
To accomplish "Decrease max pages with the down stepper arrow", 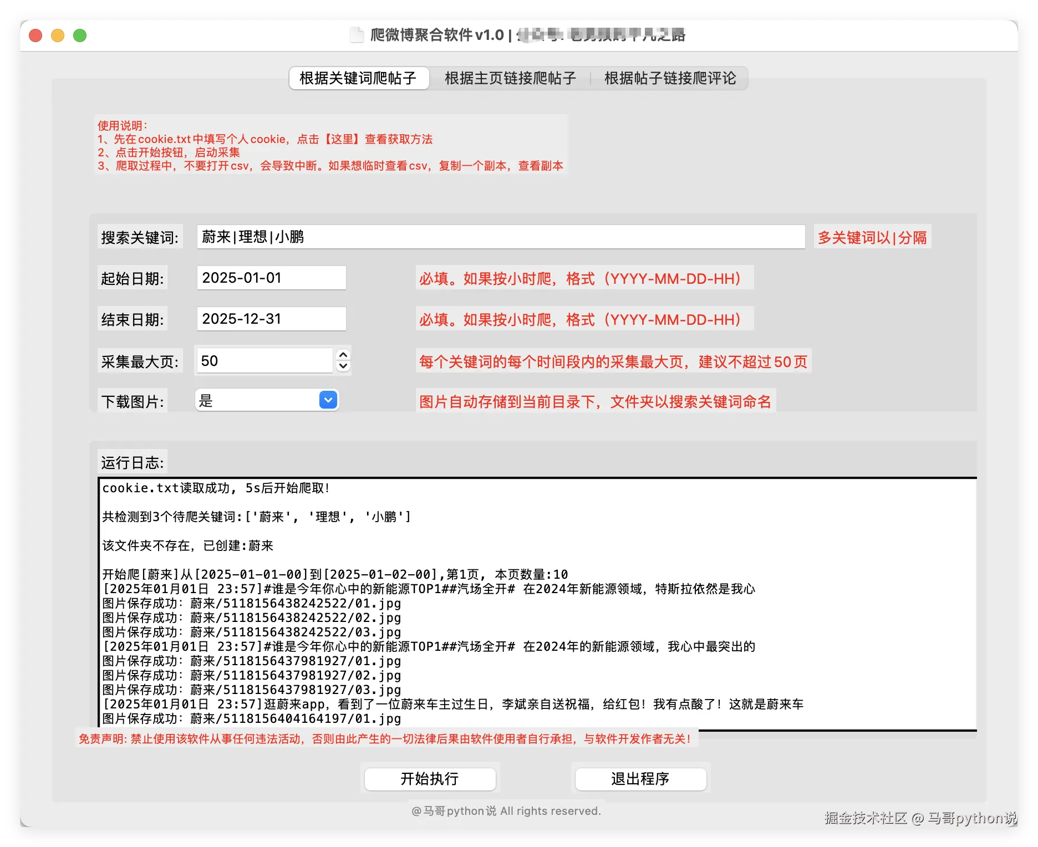I will pos(343,366).
